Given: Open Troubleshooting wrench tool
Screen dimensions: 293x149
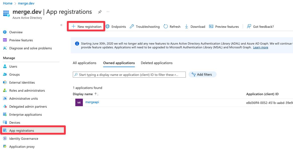Looking at the screenshot, I should coord(145,27).
